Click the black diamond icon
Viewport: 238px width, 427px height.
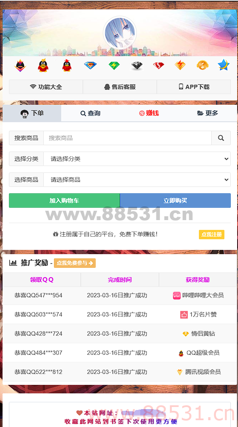[137, 66]
